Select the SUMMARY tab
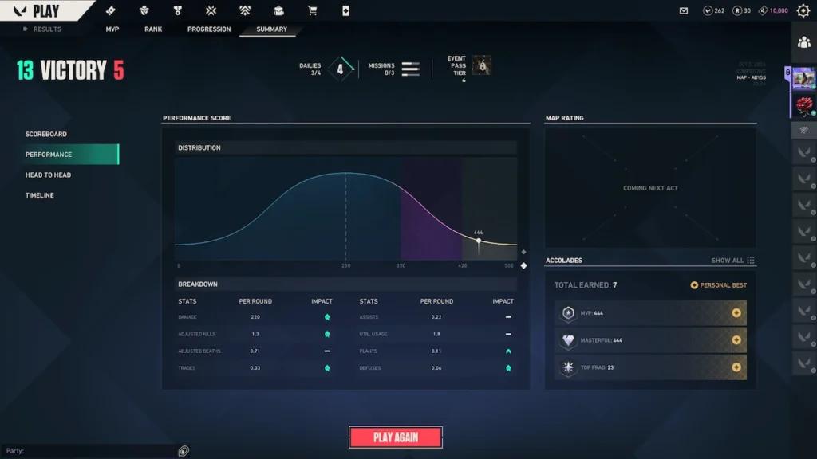The image size is (817, 459). [271, 29]
